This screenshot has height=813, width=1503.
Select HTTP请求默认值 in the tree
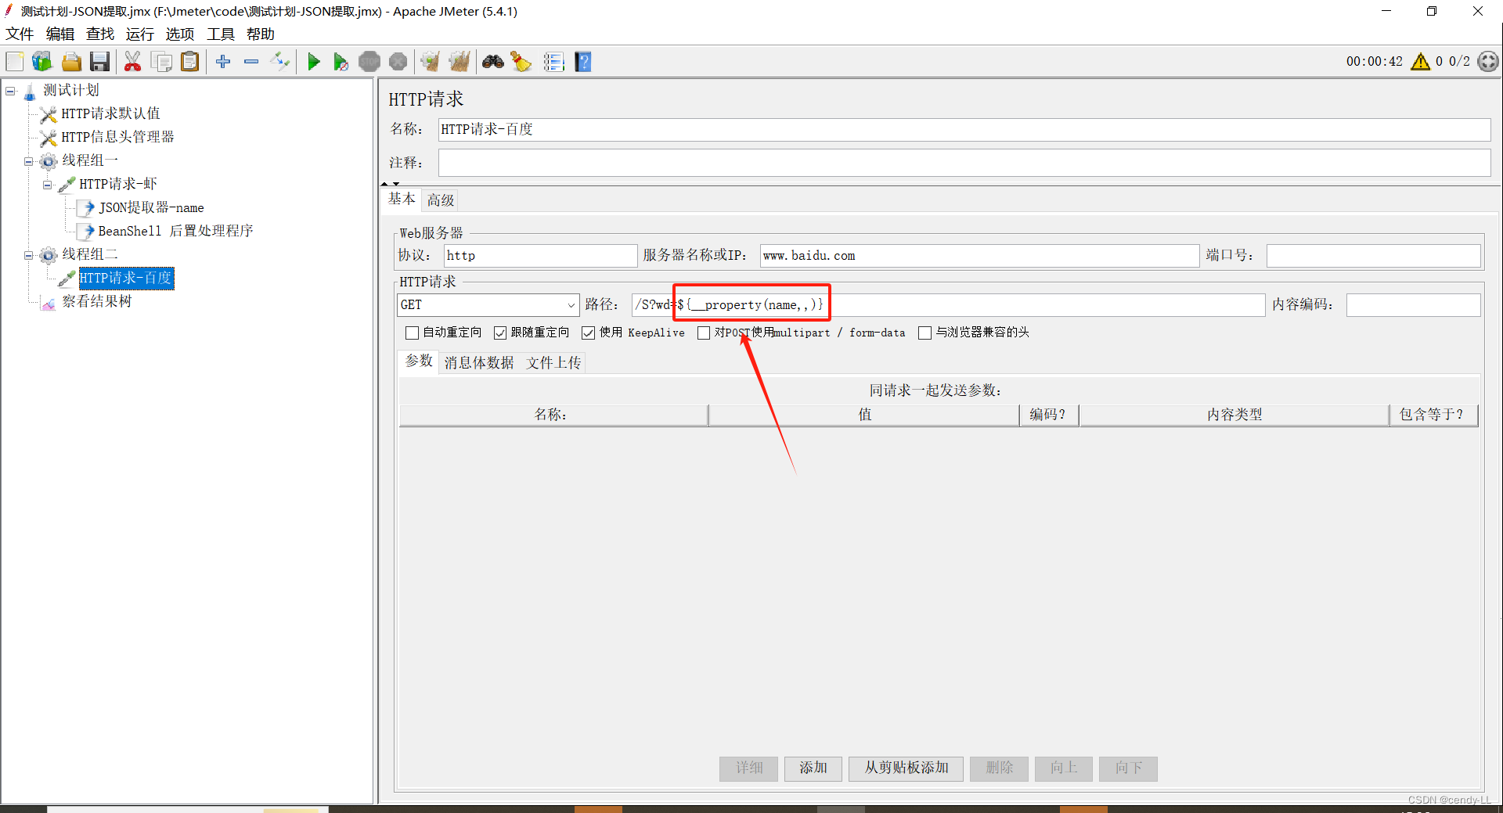[110, 114]
